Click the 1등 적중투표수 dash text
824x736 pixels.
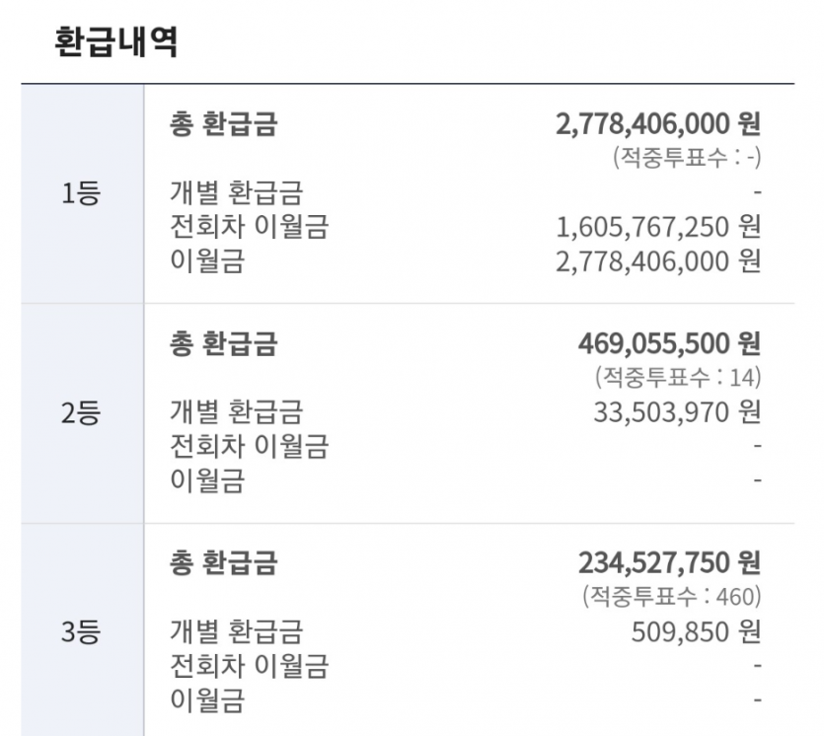[x=687, y=157]
